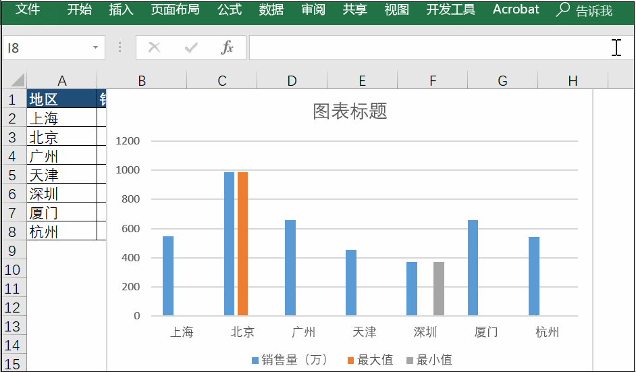Click the formula bar cancel X icon
This screenshot has height=372, width=636.
tap(154, 47)
